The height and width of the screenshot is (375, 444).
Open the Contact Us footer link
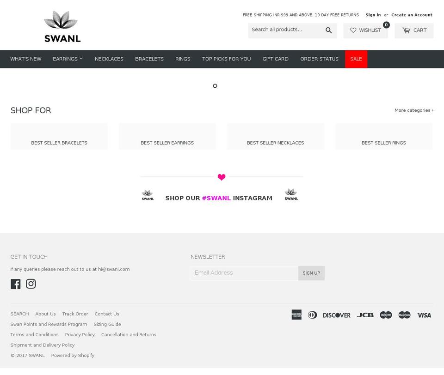tap(107, 314)
